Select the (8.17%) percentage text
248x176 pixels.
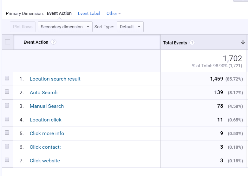coord(235,93)
